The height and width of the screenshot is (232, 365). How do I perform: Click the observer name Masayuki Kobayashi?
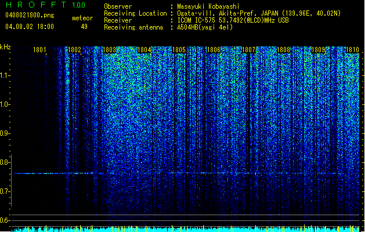pyautogui.click(x=208, y=6)
